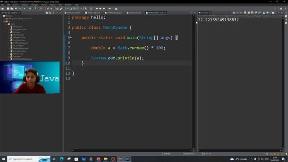Expand the MathRandom.java tree node
The image size is (288, 162).
[x=9, y=48]
